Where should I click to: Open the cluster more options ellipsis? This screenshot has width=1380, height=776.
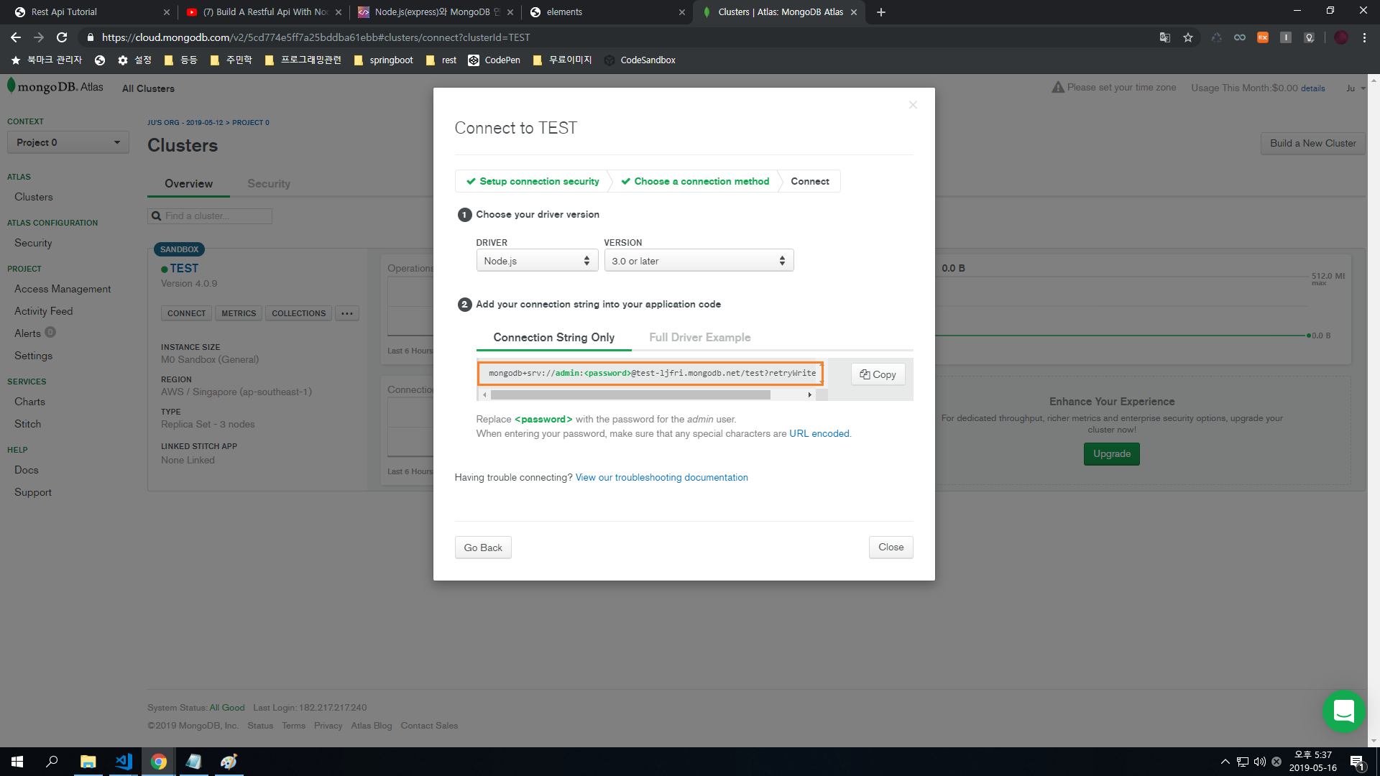click(x=346, y=313)
